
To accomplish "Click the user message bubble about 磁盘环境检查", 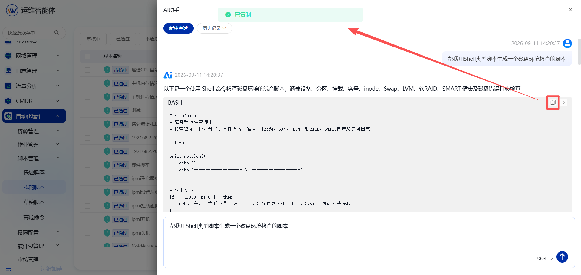I will coord(507,59).
